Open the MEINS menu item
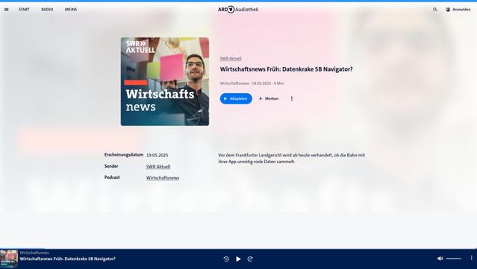 click(x=71, y=10)
